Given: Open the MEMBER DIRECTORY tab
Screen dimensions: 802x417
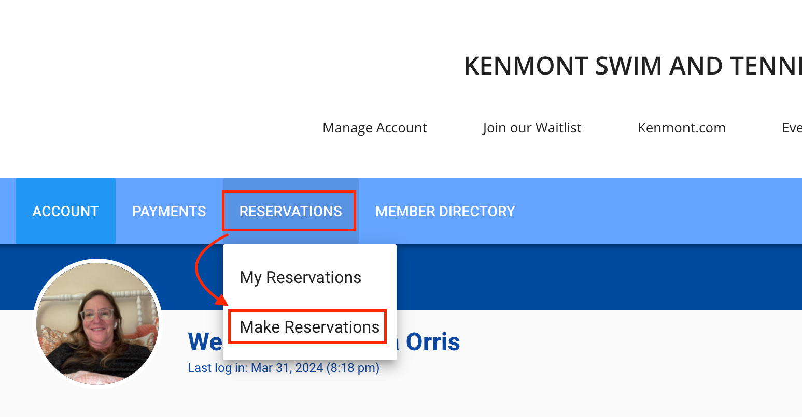Looking at the screenshot, I should click(445, 211).
